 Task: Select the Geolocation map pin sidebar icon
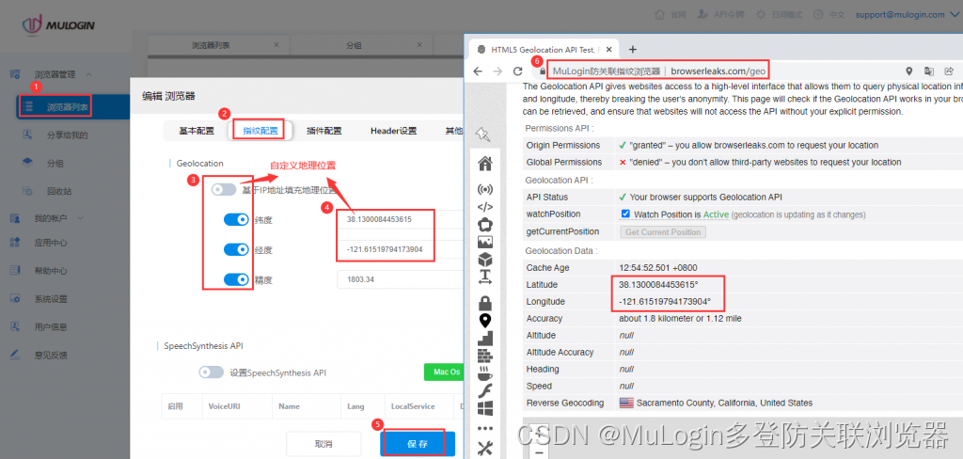click(x=484, y=321)
